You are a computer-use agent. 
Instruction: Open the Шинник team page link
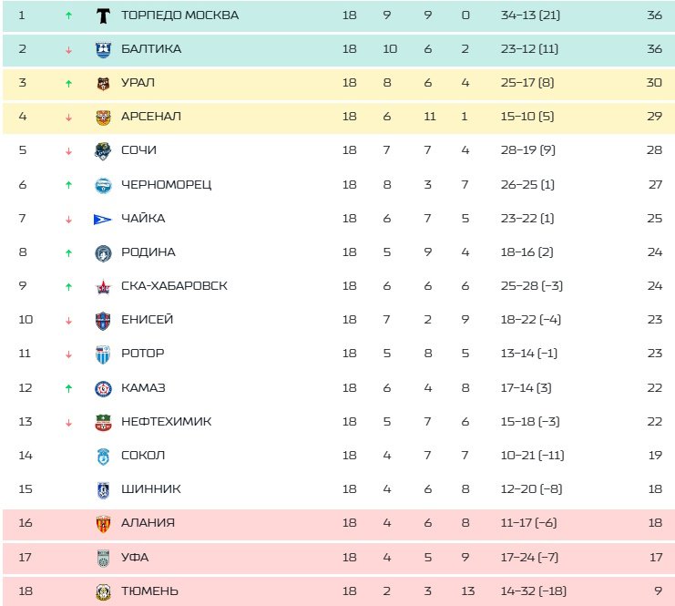point(151,489)
